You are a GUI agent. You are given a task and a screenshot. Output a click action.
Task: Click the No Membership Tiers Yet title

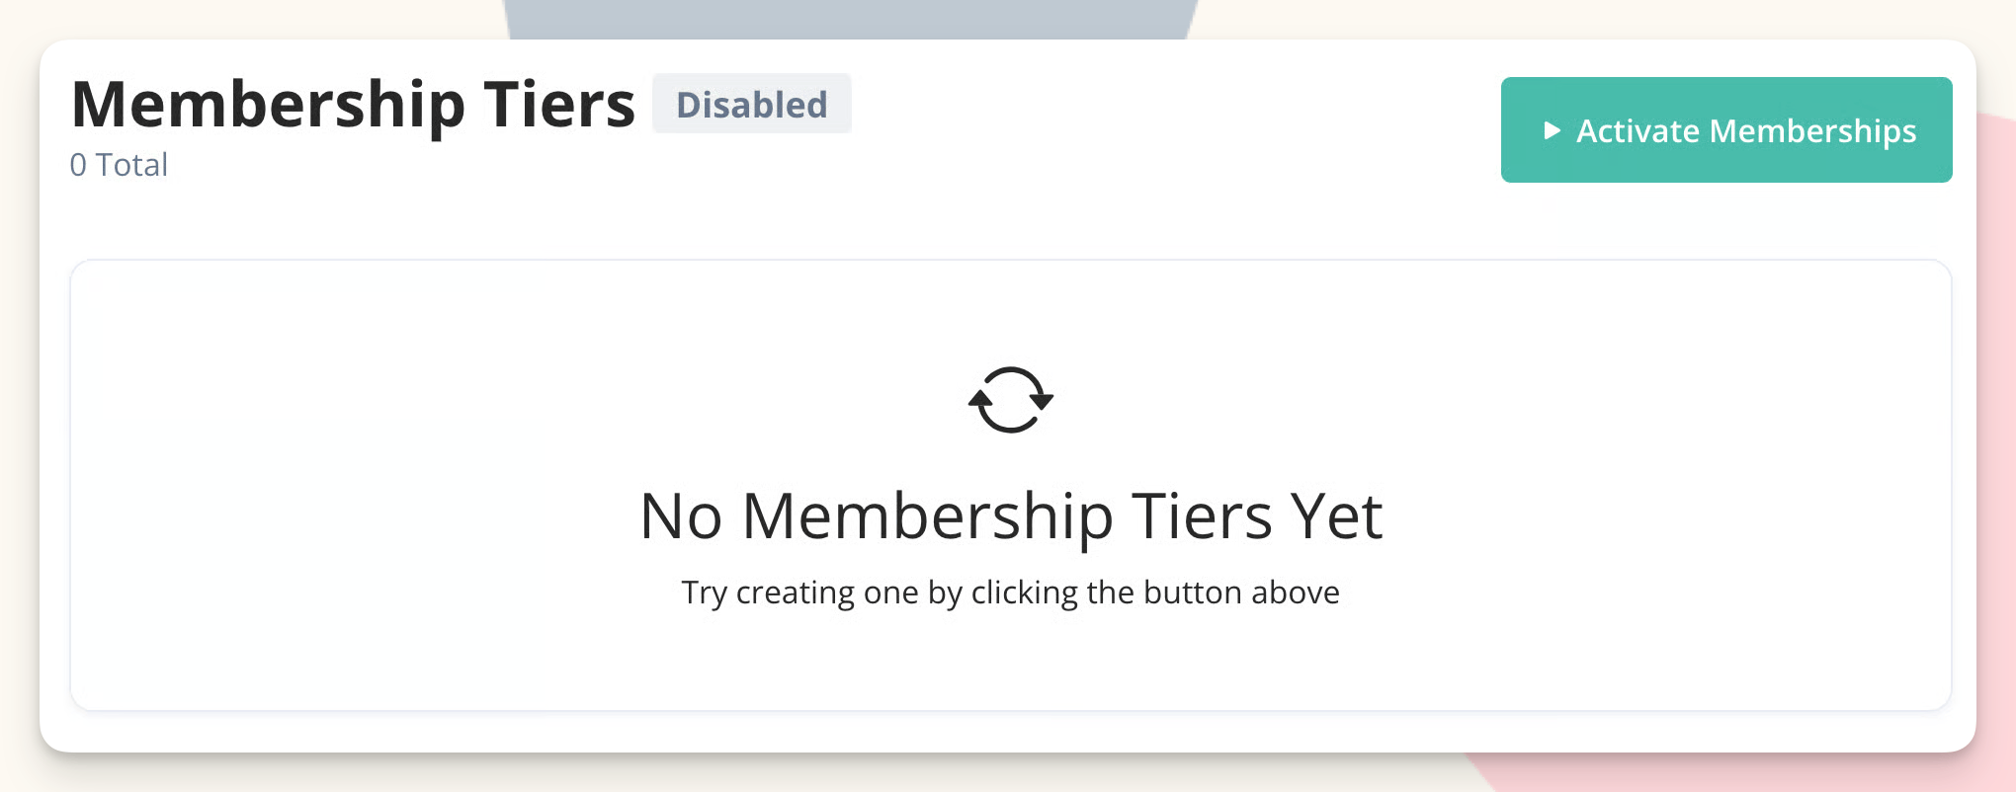(x=1011, y=516)
